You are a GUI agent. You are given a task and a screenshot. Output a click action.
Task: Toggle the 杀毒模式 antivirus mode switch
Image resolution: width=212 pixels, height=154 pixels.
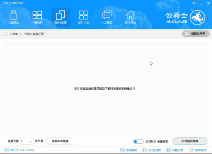click(138, 141)
